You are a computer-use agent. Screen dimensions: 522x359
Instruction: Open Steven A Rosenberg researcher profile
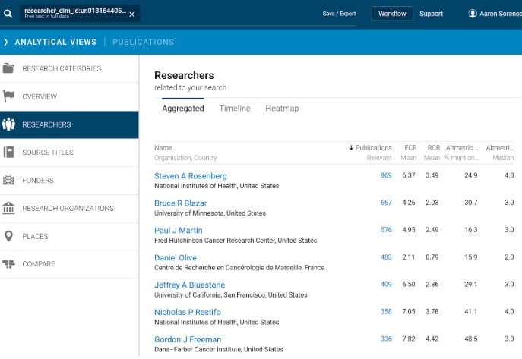[190, 175]
